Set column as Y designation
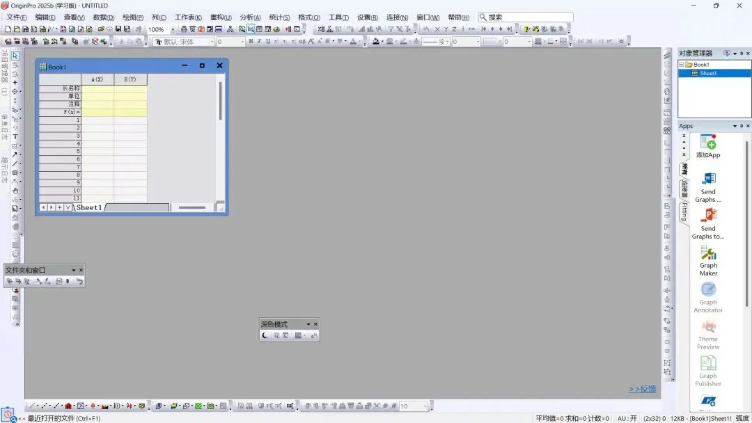 tap(446, 29)
